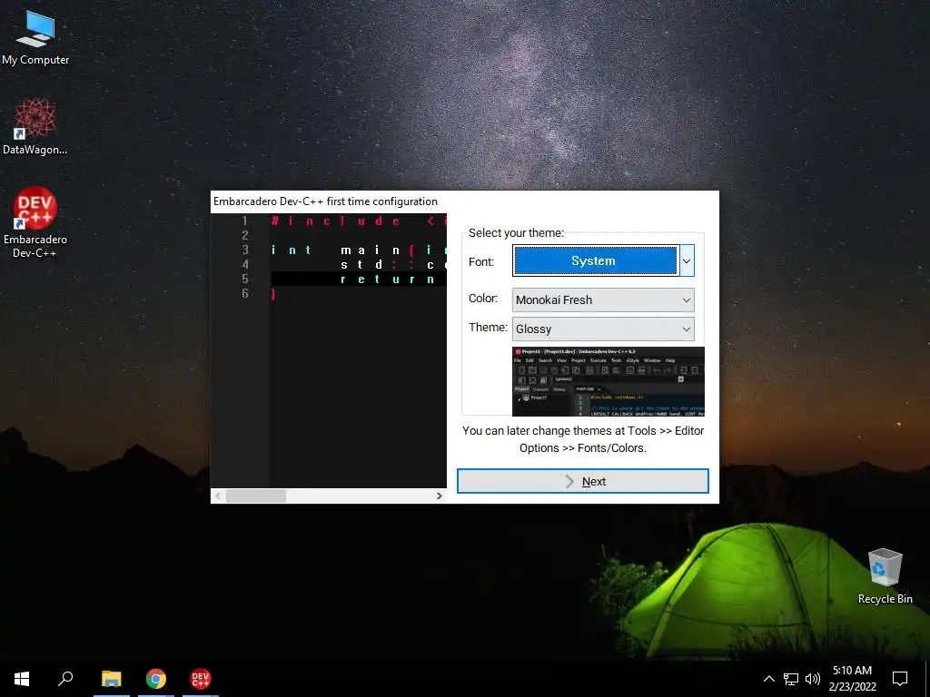This screenshot has height=697, width=930.
Task: Click the code preview scrollbar left arrow
Action: pyautogui.click(x=218, y=496)
